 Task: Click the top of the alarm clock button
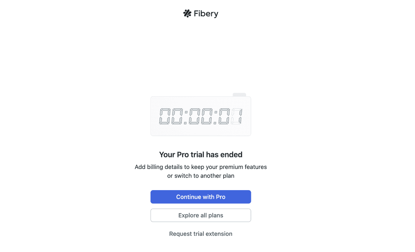[240, 95]
